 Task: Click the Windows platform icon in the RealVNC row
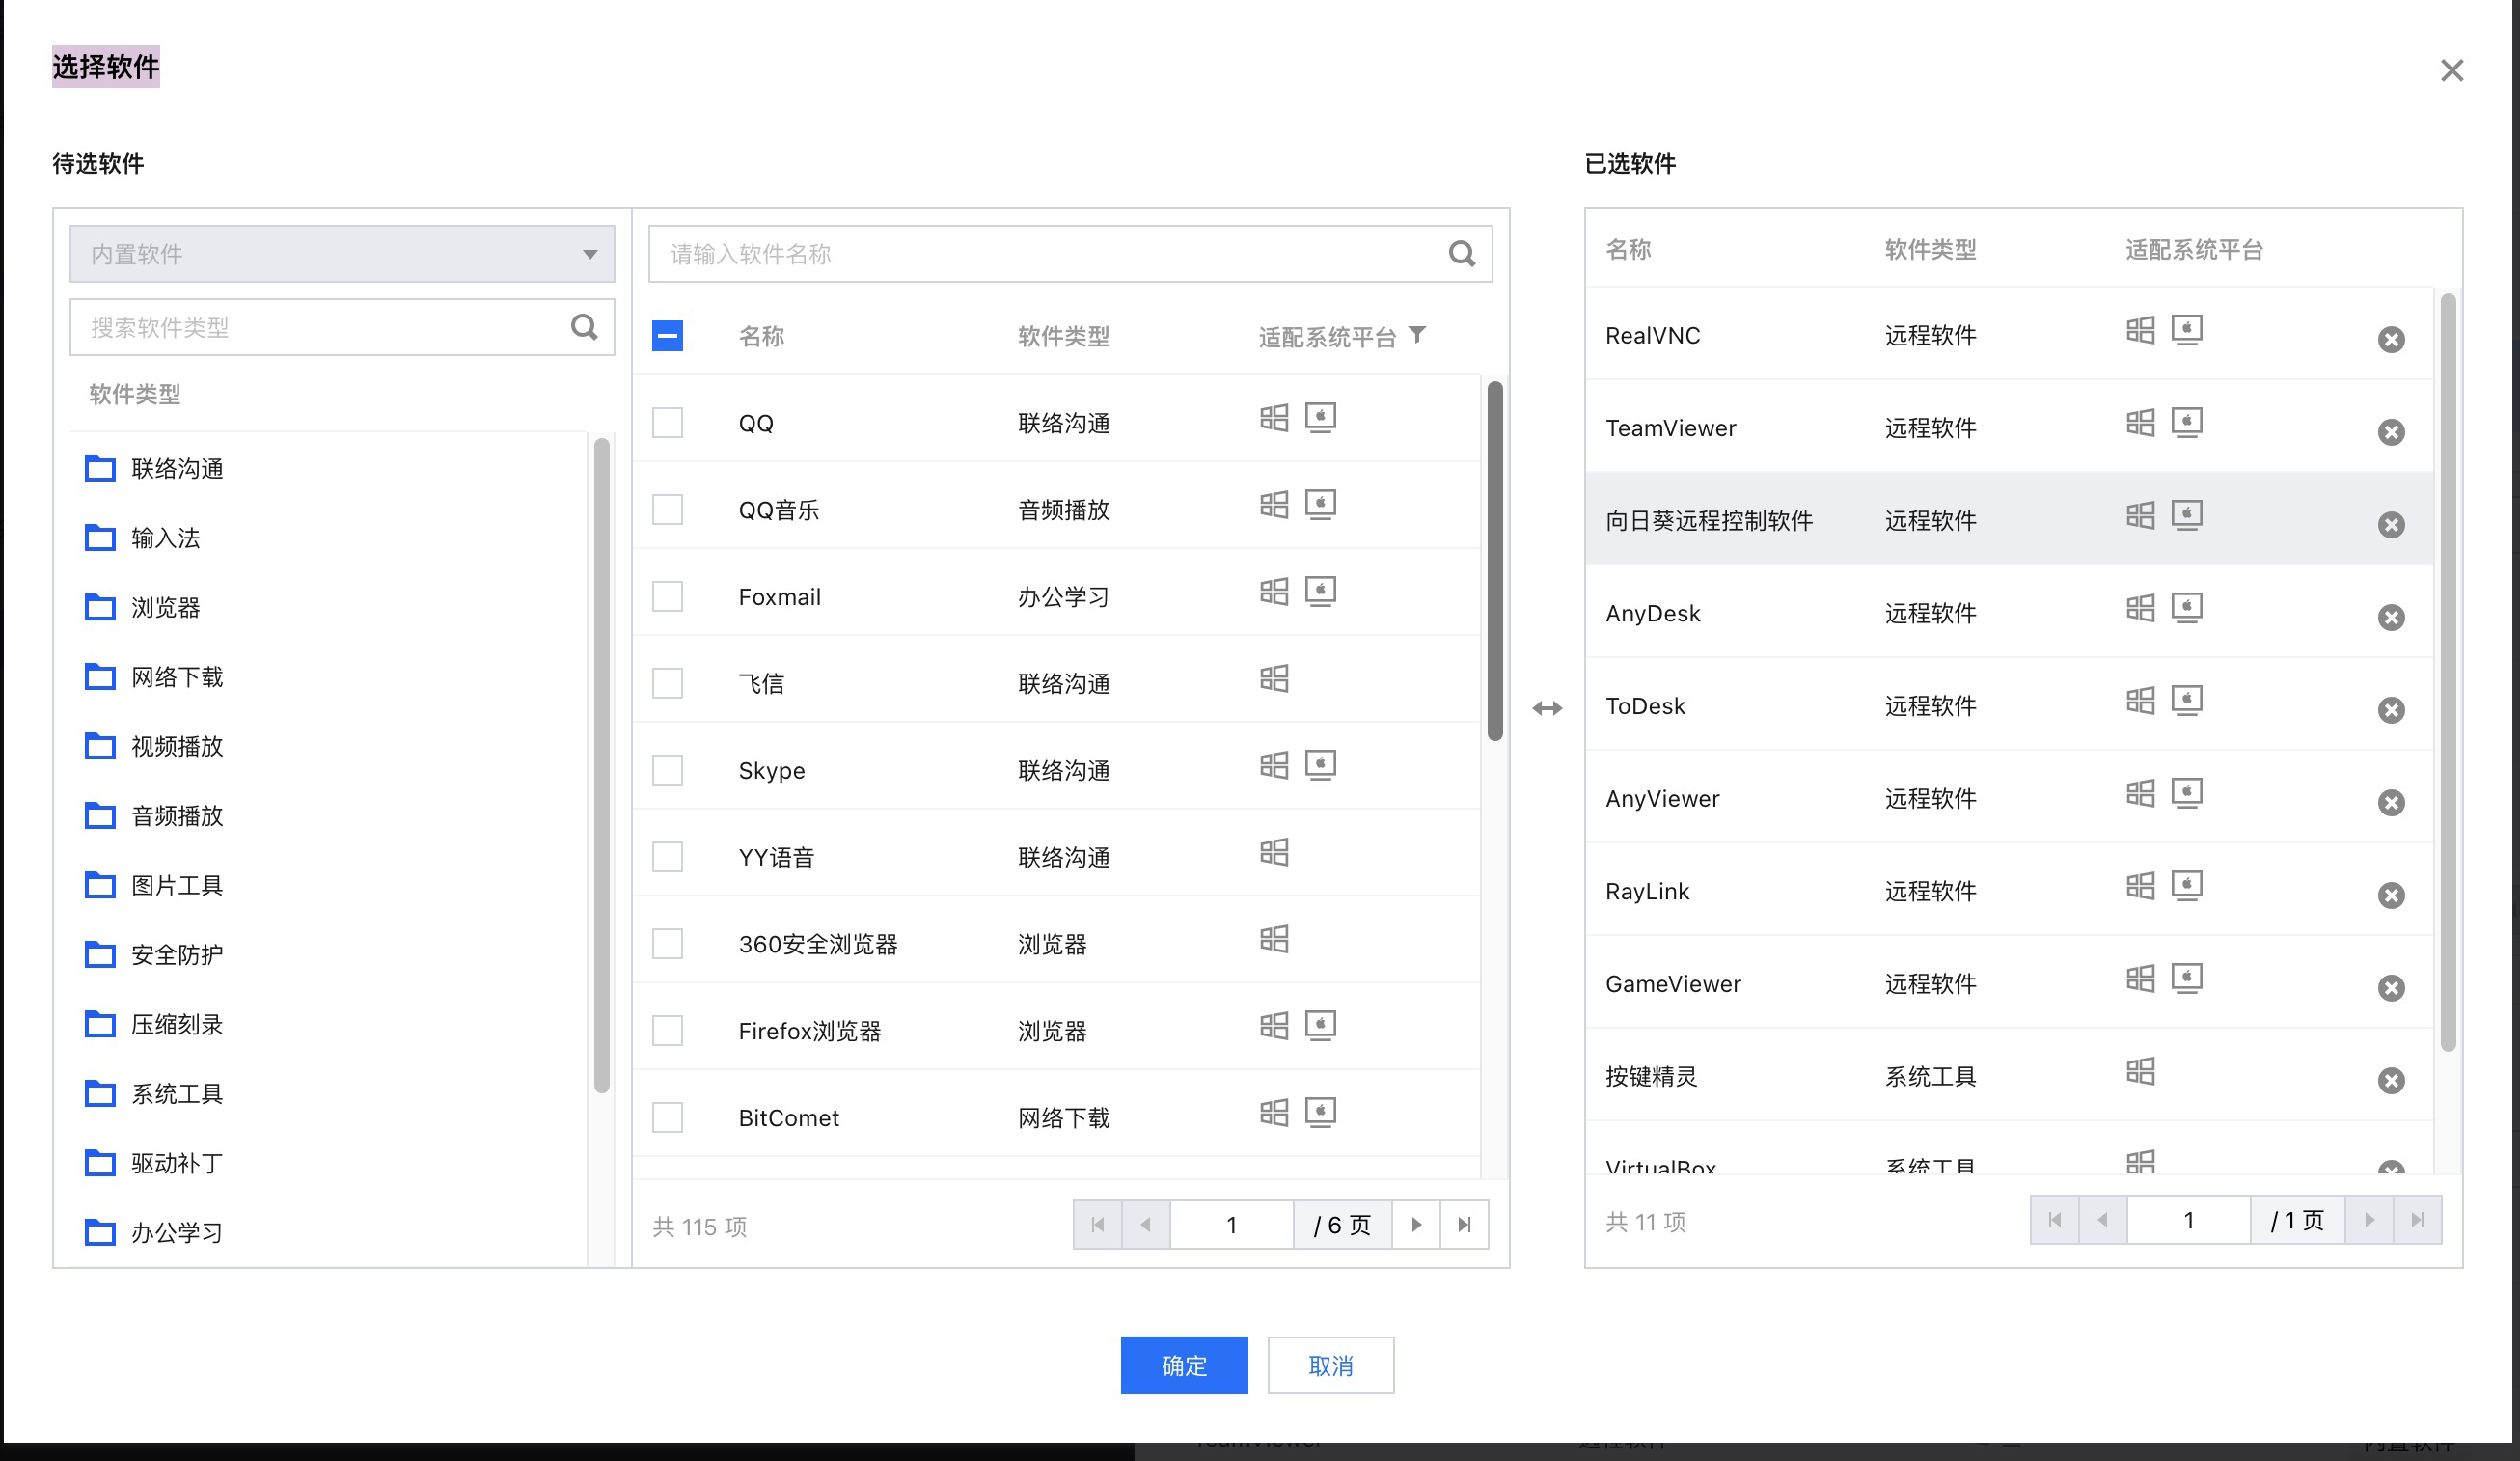[x=2140, y=330]
